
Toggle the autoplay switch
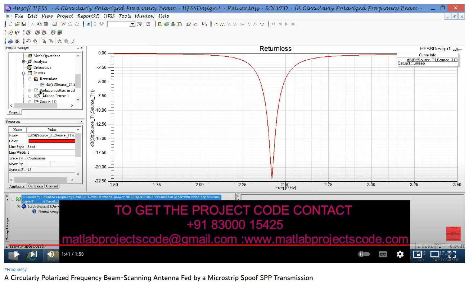[x=364, y=254]
